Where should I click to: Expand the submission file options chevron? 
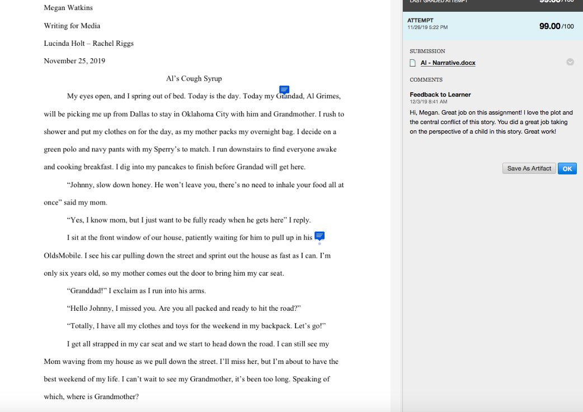click(570, 62)
